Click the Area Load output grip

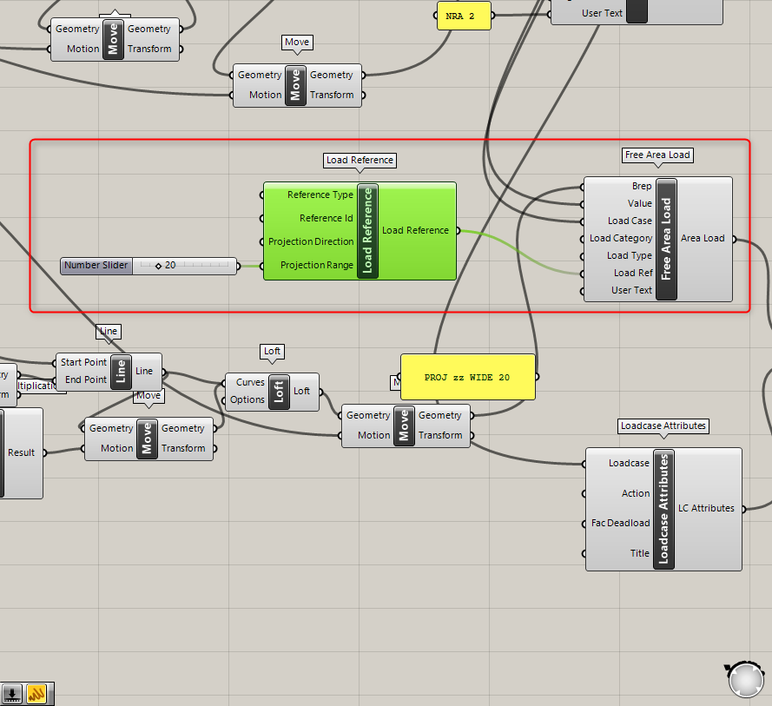(734, 239)
